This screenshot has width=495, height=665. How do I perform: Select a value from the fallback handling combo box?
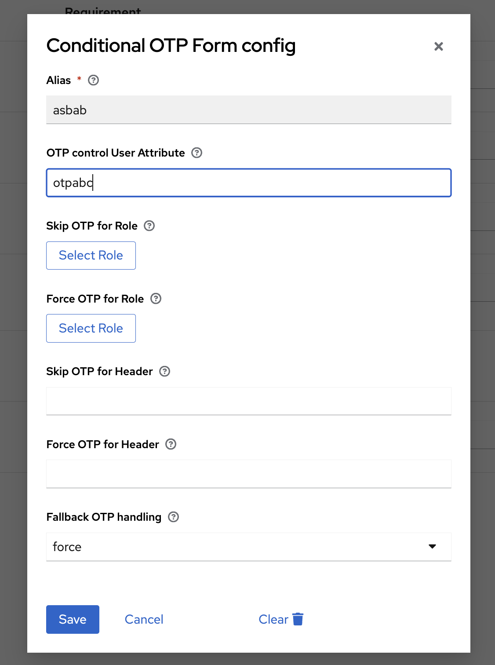pyautogui.click(x=248, y=547)
